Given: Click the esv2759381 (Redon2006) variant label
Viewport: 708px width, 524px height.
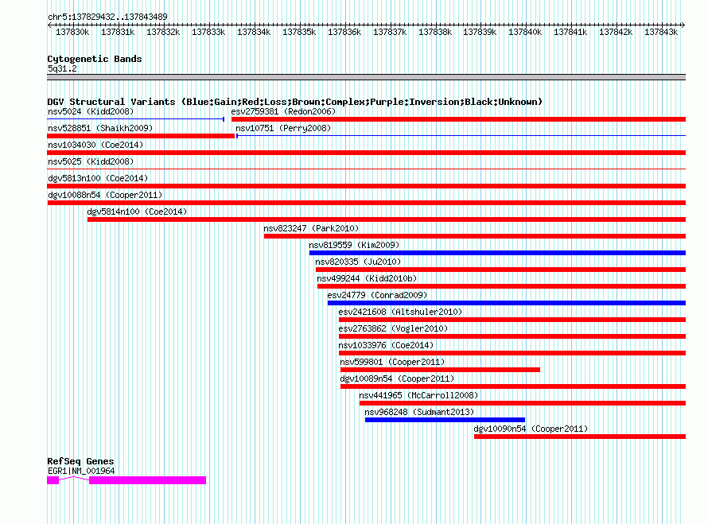Looking at the screenshot, I should click(283, 111).
